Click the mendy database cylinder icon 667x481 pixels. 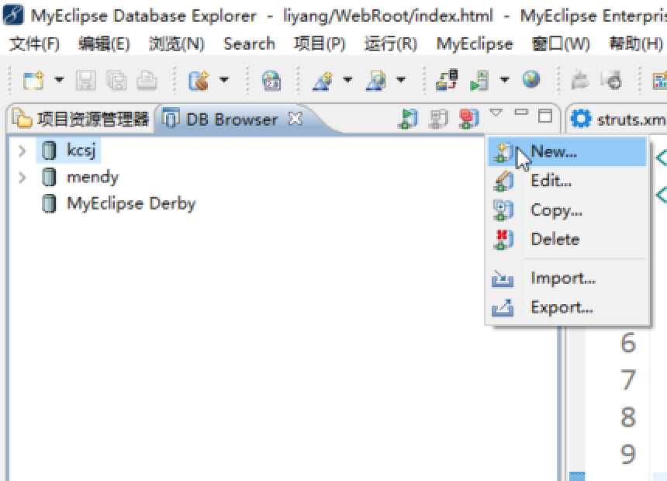pos(49,177)
